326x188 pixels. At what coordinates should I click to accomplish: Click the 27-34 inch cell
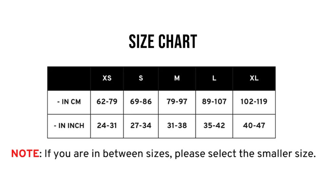(141, 126)
